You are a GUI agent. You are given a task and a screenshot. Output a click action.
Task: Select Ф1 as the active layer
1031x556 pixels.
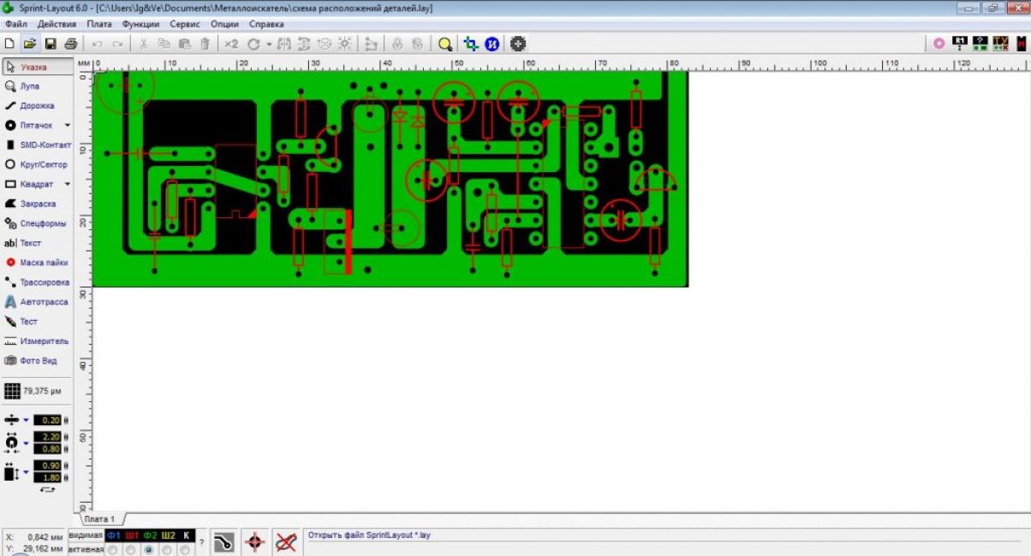112,549
